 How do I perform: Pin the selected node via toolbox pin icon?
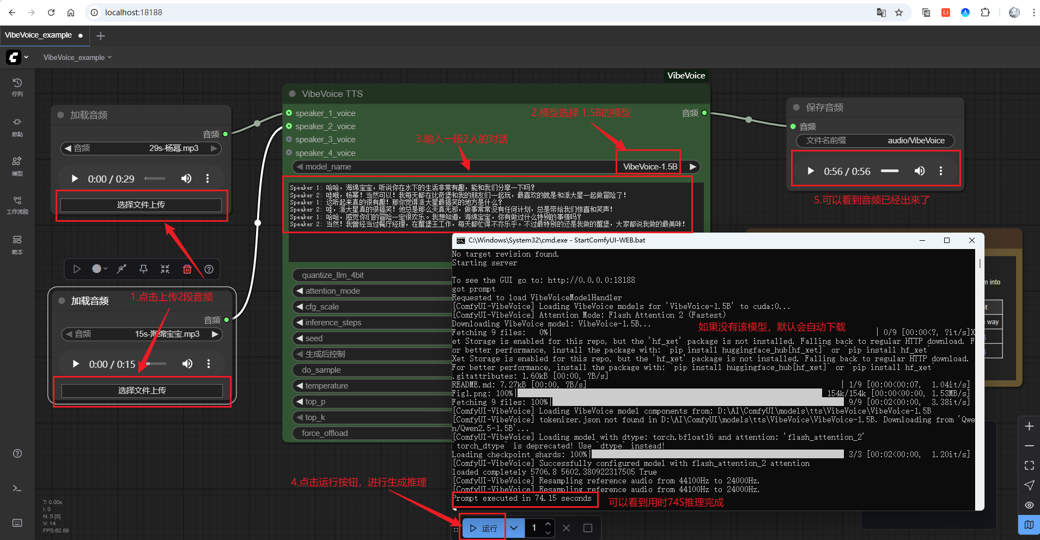point(143,269)
